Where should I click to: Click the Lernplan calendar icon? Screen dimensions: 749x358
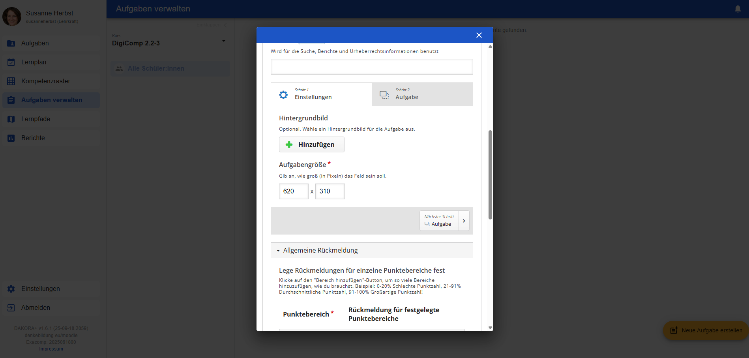11,62
